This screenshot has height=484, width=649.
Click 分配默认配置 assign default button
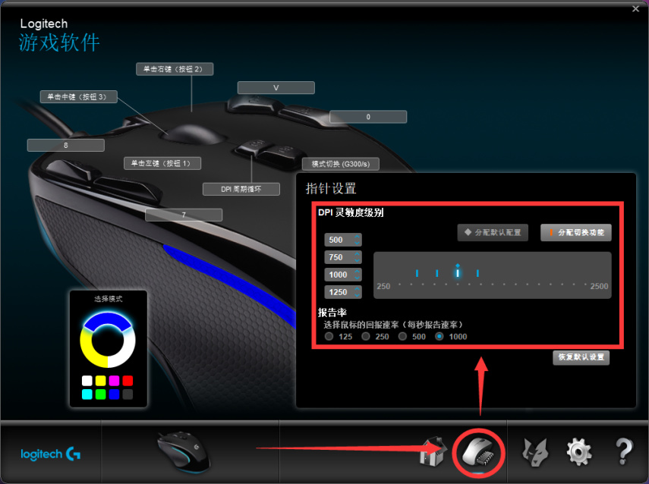(x=493, y=232)
